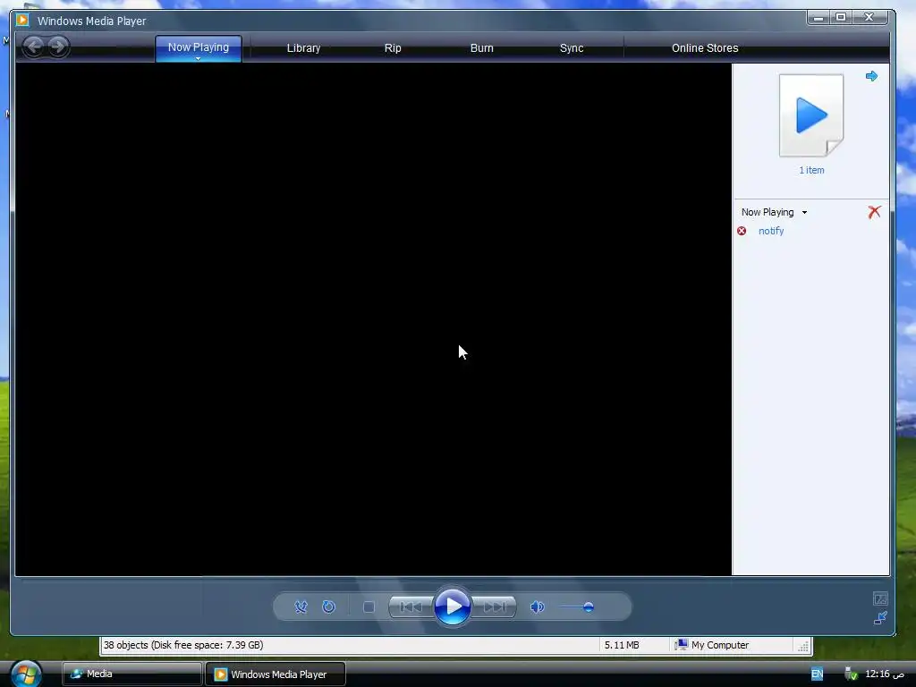Click the EN language indicator
Image resolution: width=916 pixels, height=687 pixels.
817,674
